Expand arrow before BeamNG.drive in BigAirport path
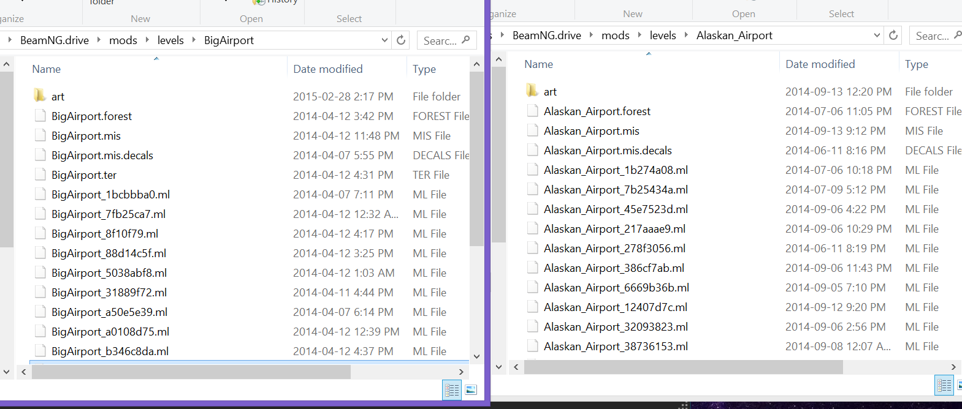The height and width of the screenshot is (409, 962). pos(10,40)
